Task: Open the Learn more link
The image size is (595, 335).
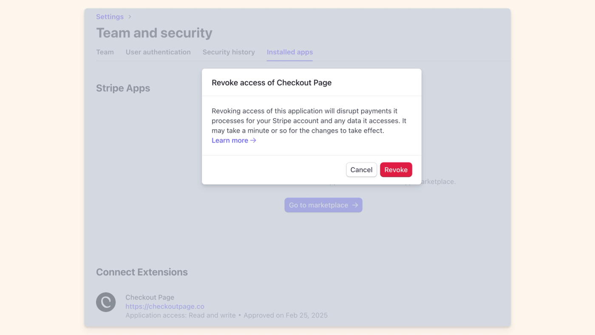Action: tap(229, 140)
